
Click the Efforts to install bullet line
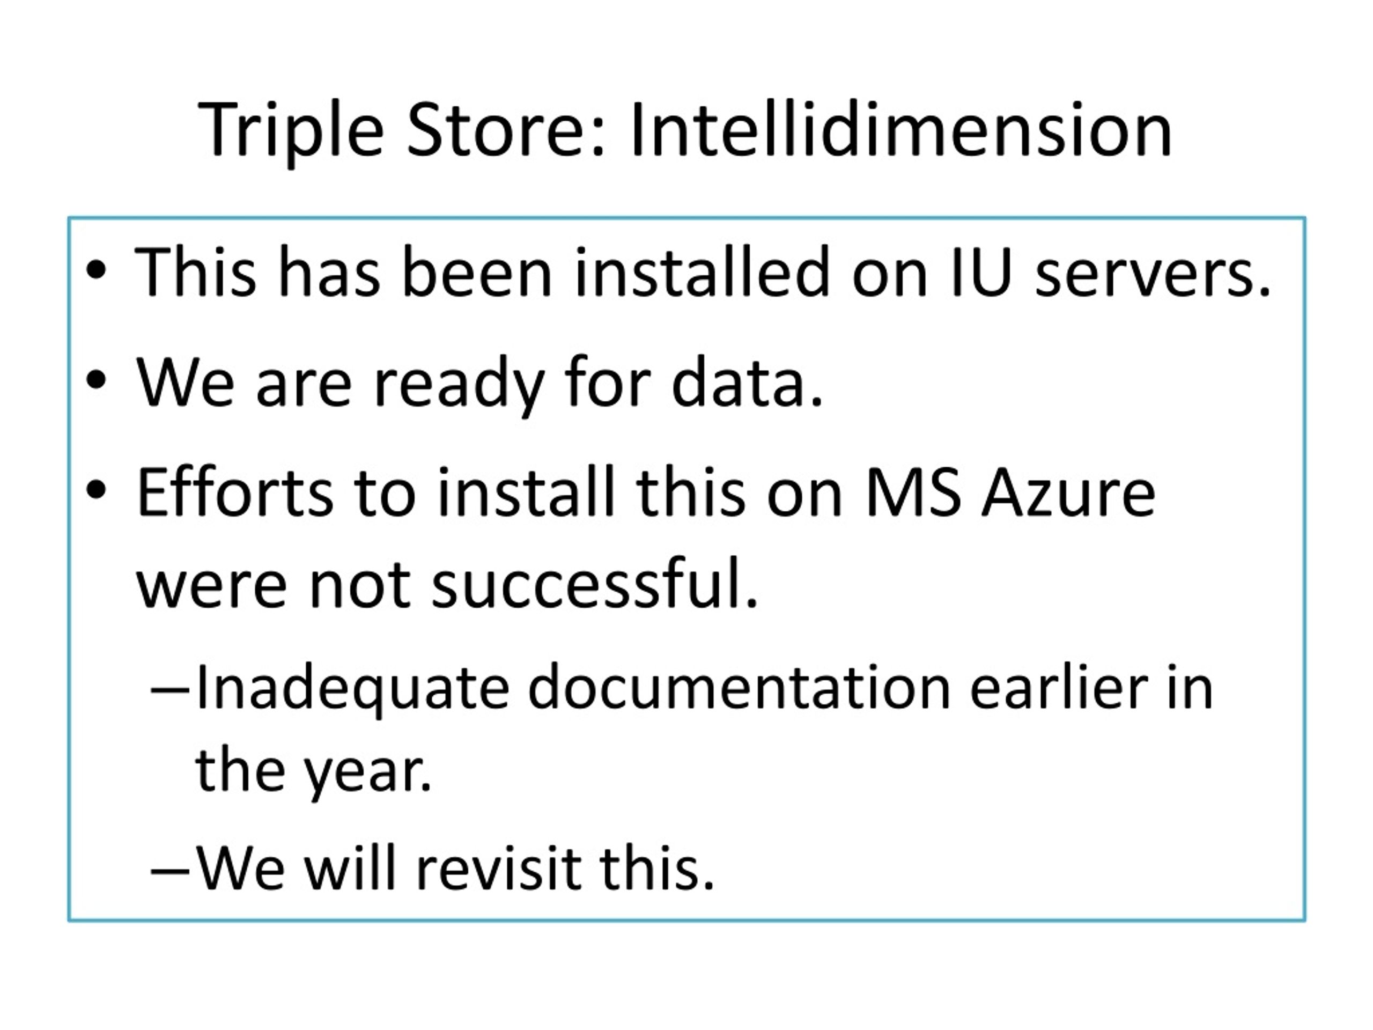coord(646,492)
